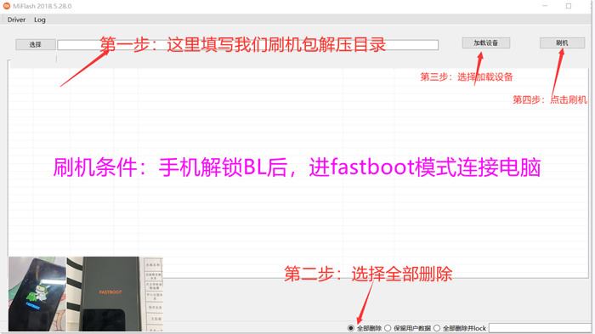The width and height of the screenshot is (595, 334).
Task: Minimize the MiFlash window
Action: pyautogui.click(x=545, y=6)
